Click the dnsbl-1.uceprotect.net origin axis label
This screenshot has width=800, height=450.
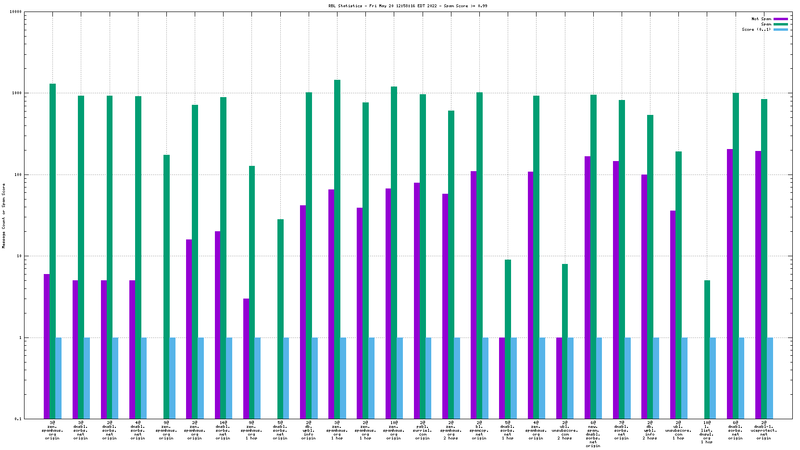764,430
